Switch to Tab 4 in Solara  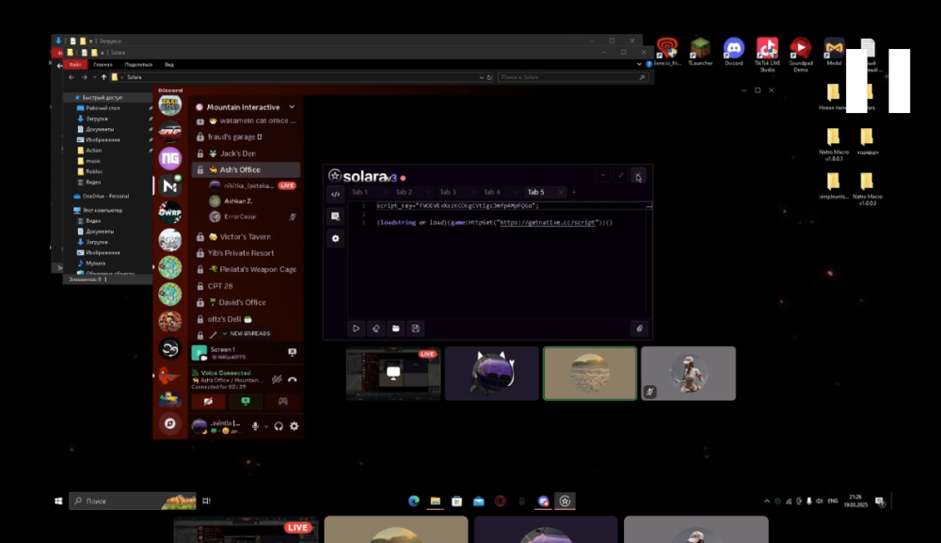tap(491, 192)
